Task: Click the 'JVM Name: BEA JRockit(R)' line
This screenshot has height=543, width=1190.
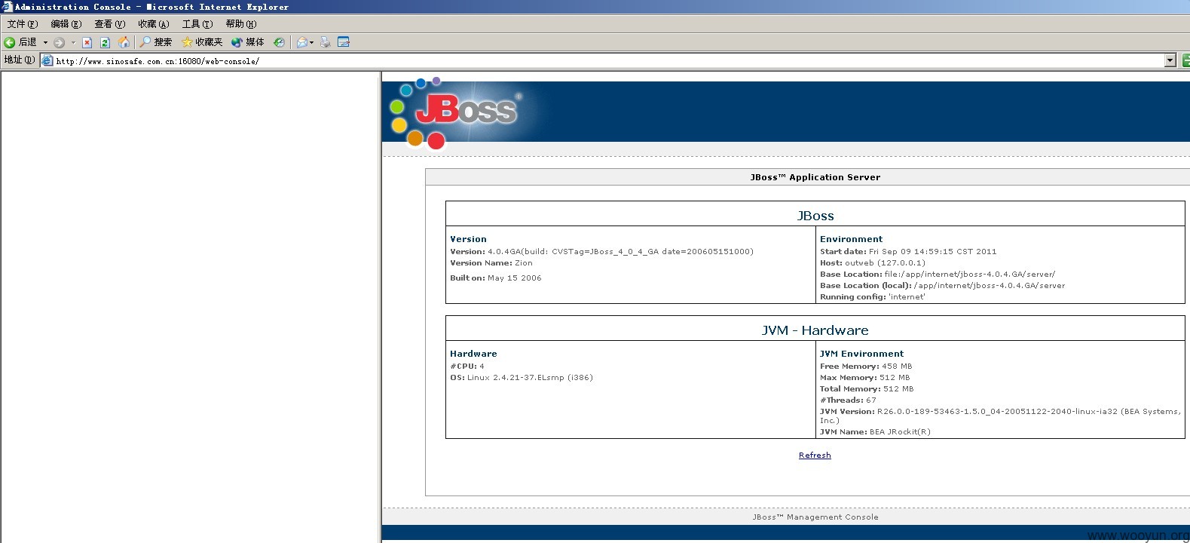Action: (876, 432)
